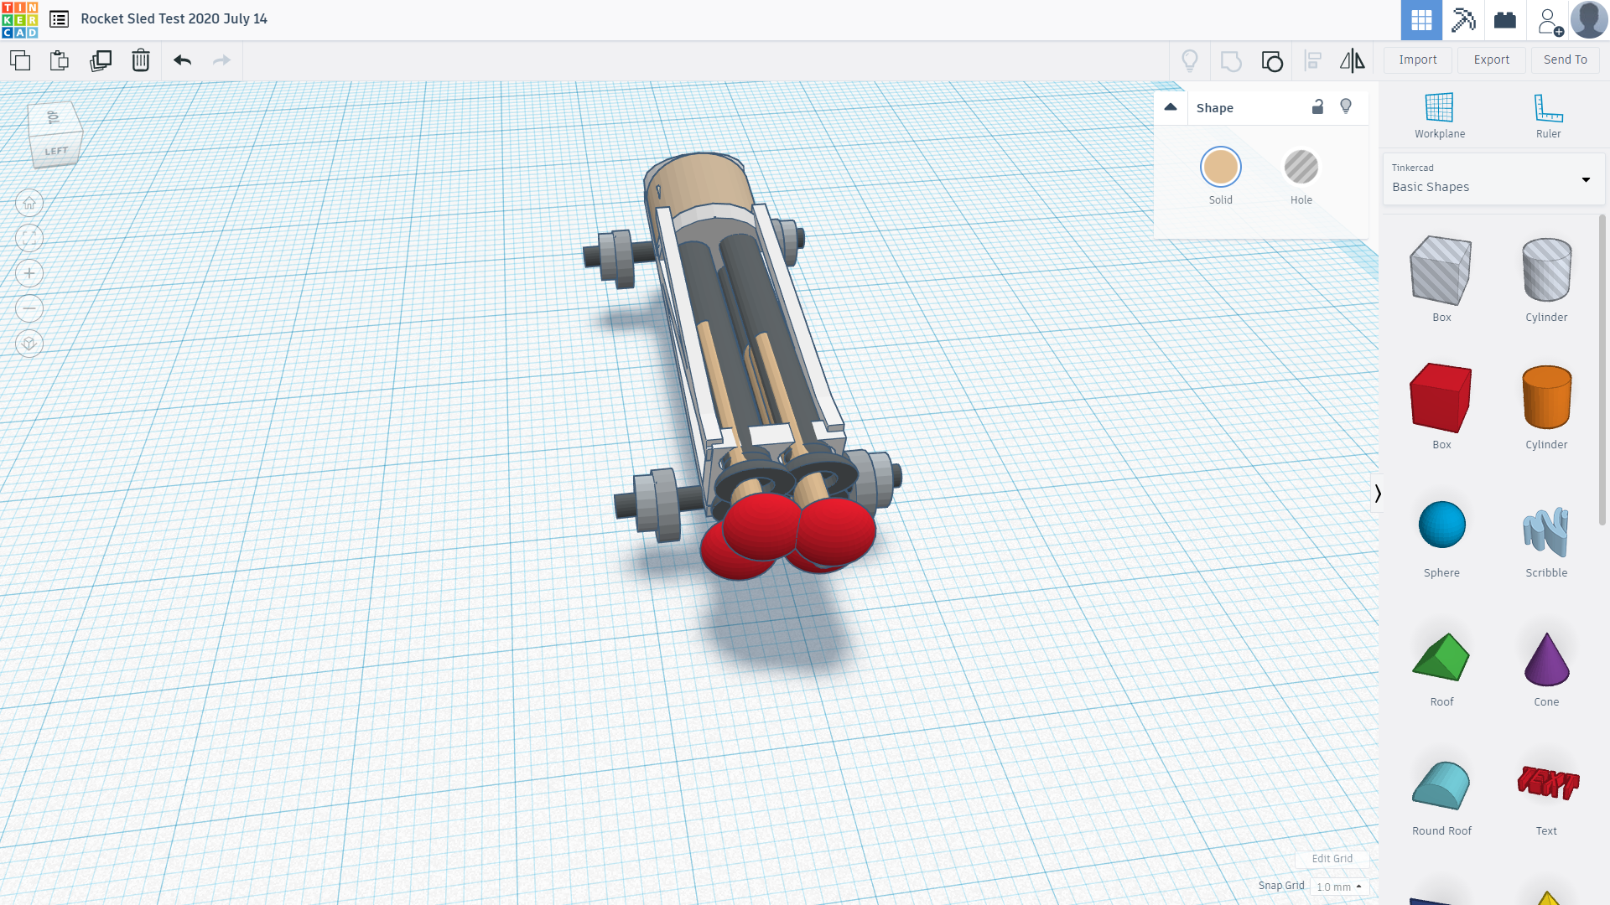Set the shape to Solid

click(1220, 167)
